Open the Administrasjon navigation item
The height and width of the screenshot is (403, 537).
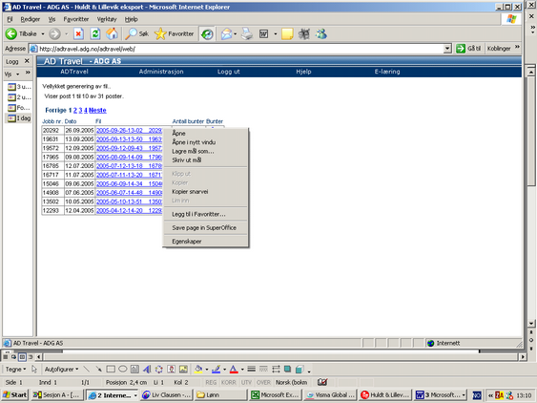pyautogui.click(x=161, y=72)
